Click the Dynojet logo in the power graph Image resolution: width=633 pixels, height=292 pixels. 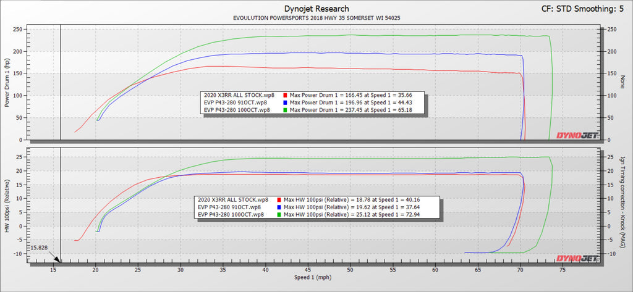point(578,135)
